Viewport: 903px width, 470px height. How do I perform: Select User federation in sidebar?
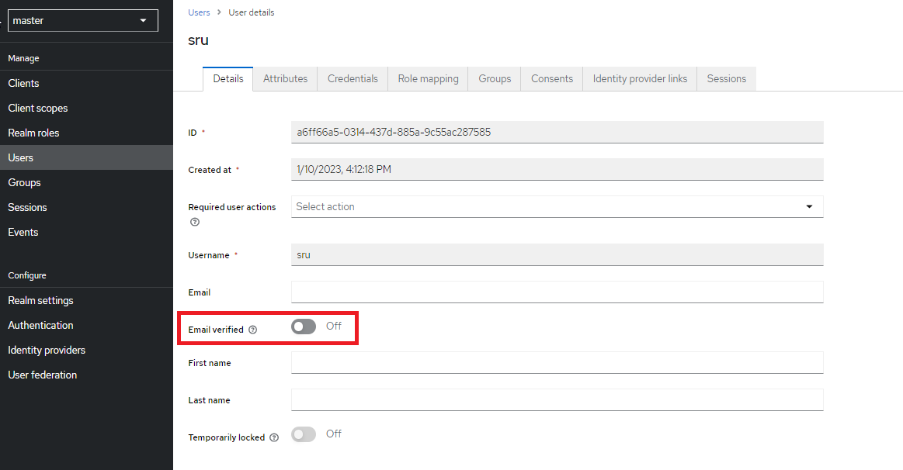pos(43,375)
